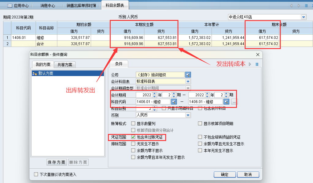Uncheck 包含未过账凭证 checkbox
313x183 pixels.
pos(133,137)
